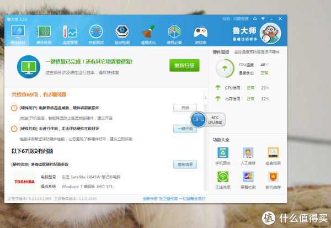Click the 以下67项没有问题 heading

(x=32, y=151)
